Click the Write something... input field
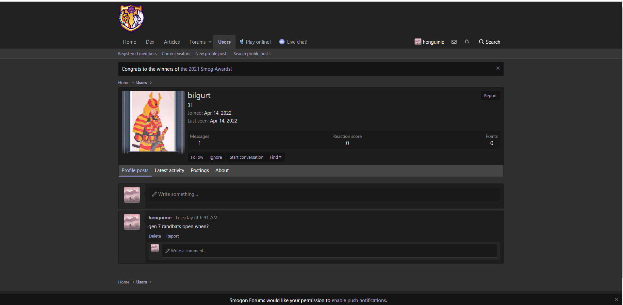The width and height of the screenshot is (623, 305). point(324,194)
